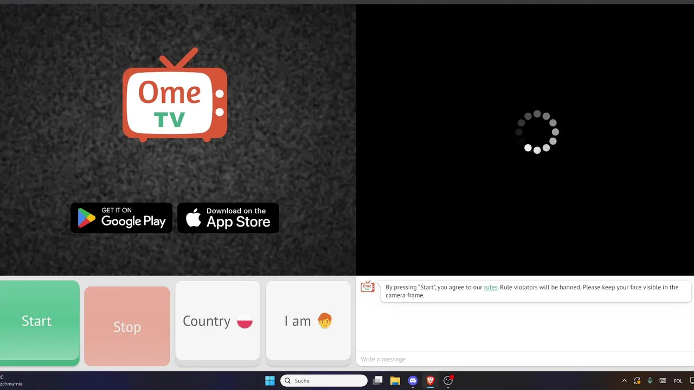Open the Download on the App Store badge
The width and height of the screenshot is (694, 390).
point(228,218)
